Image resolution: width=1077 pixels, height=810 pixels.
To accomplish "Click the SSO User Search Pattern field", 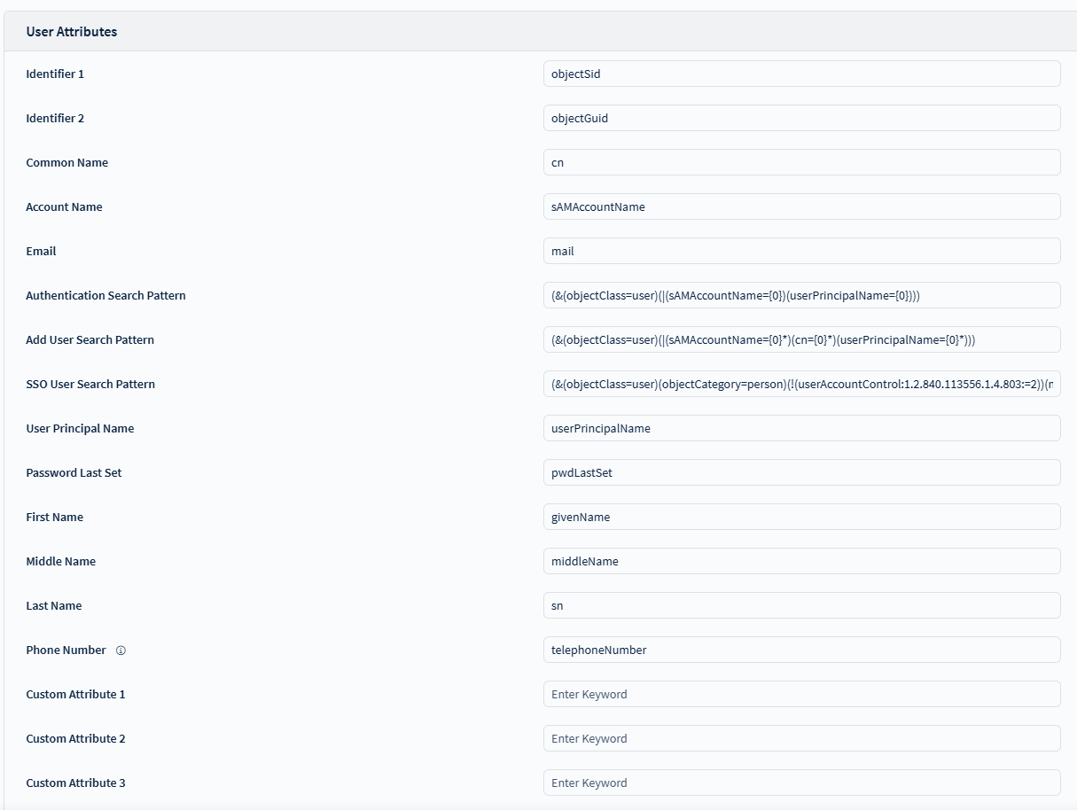I will (801, 384).
